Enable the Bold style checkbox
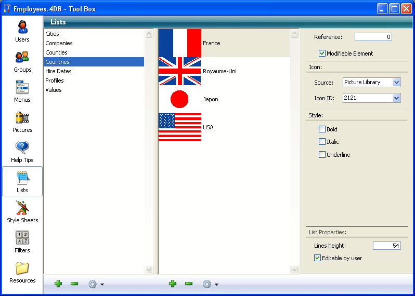The width and height of the screenshot is (415, 296). click(x=322, y=129)
